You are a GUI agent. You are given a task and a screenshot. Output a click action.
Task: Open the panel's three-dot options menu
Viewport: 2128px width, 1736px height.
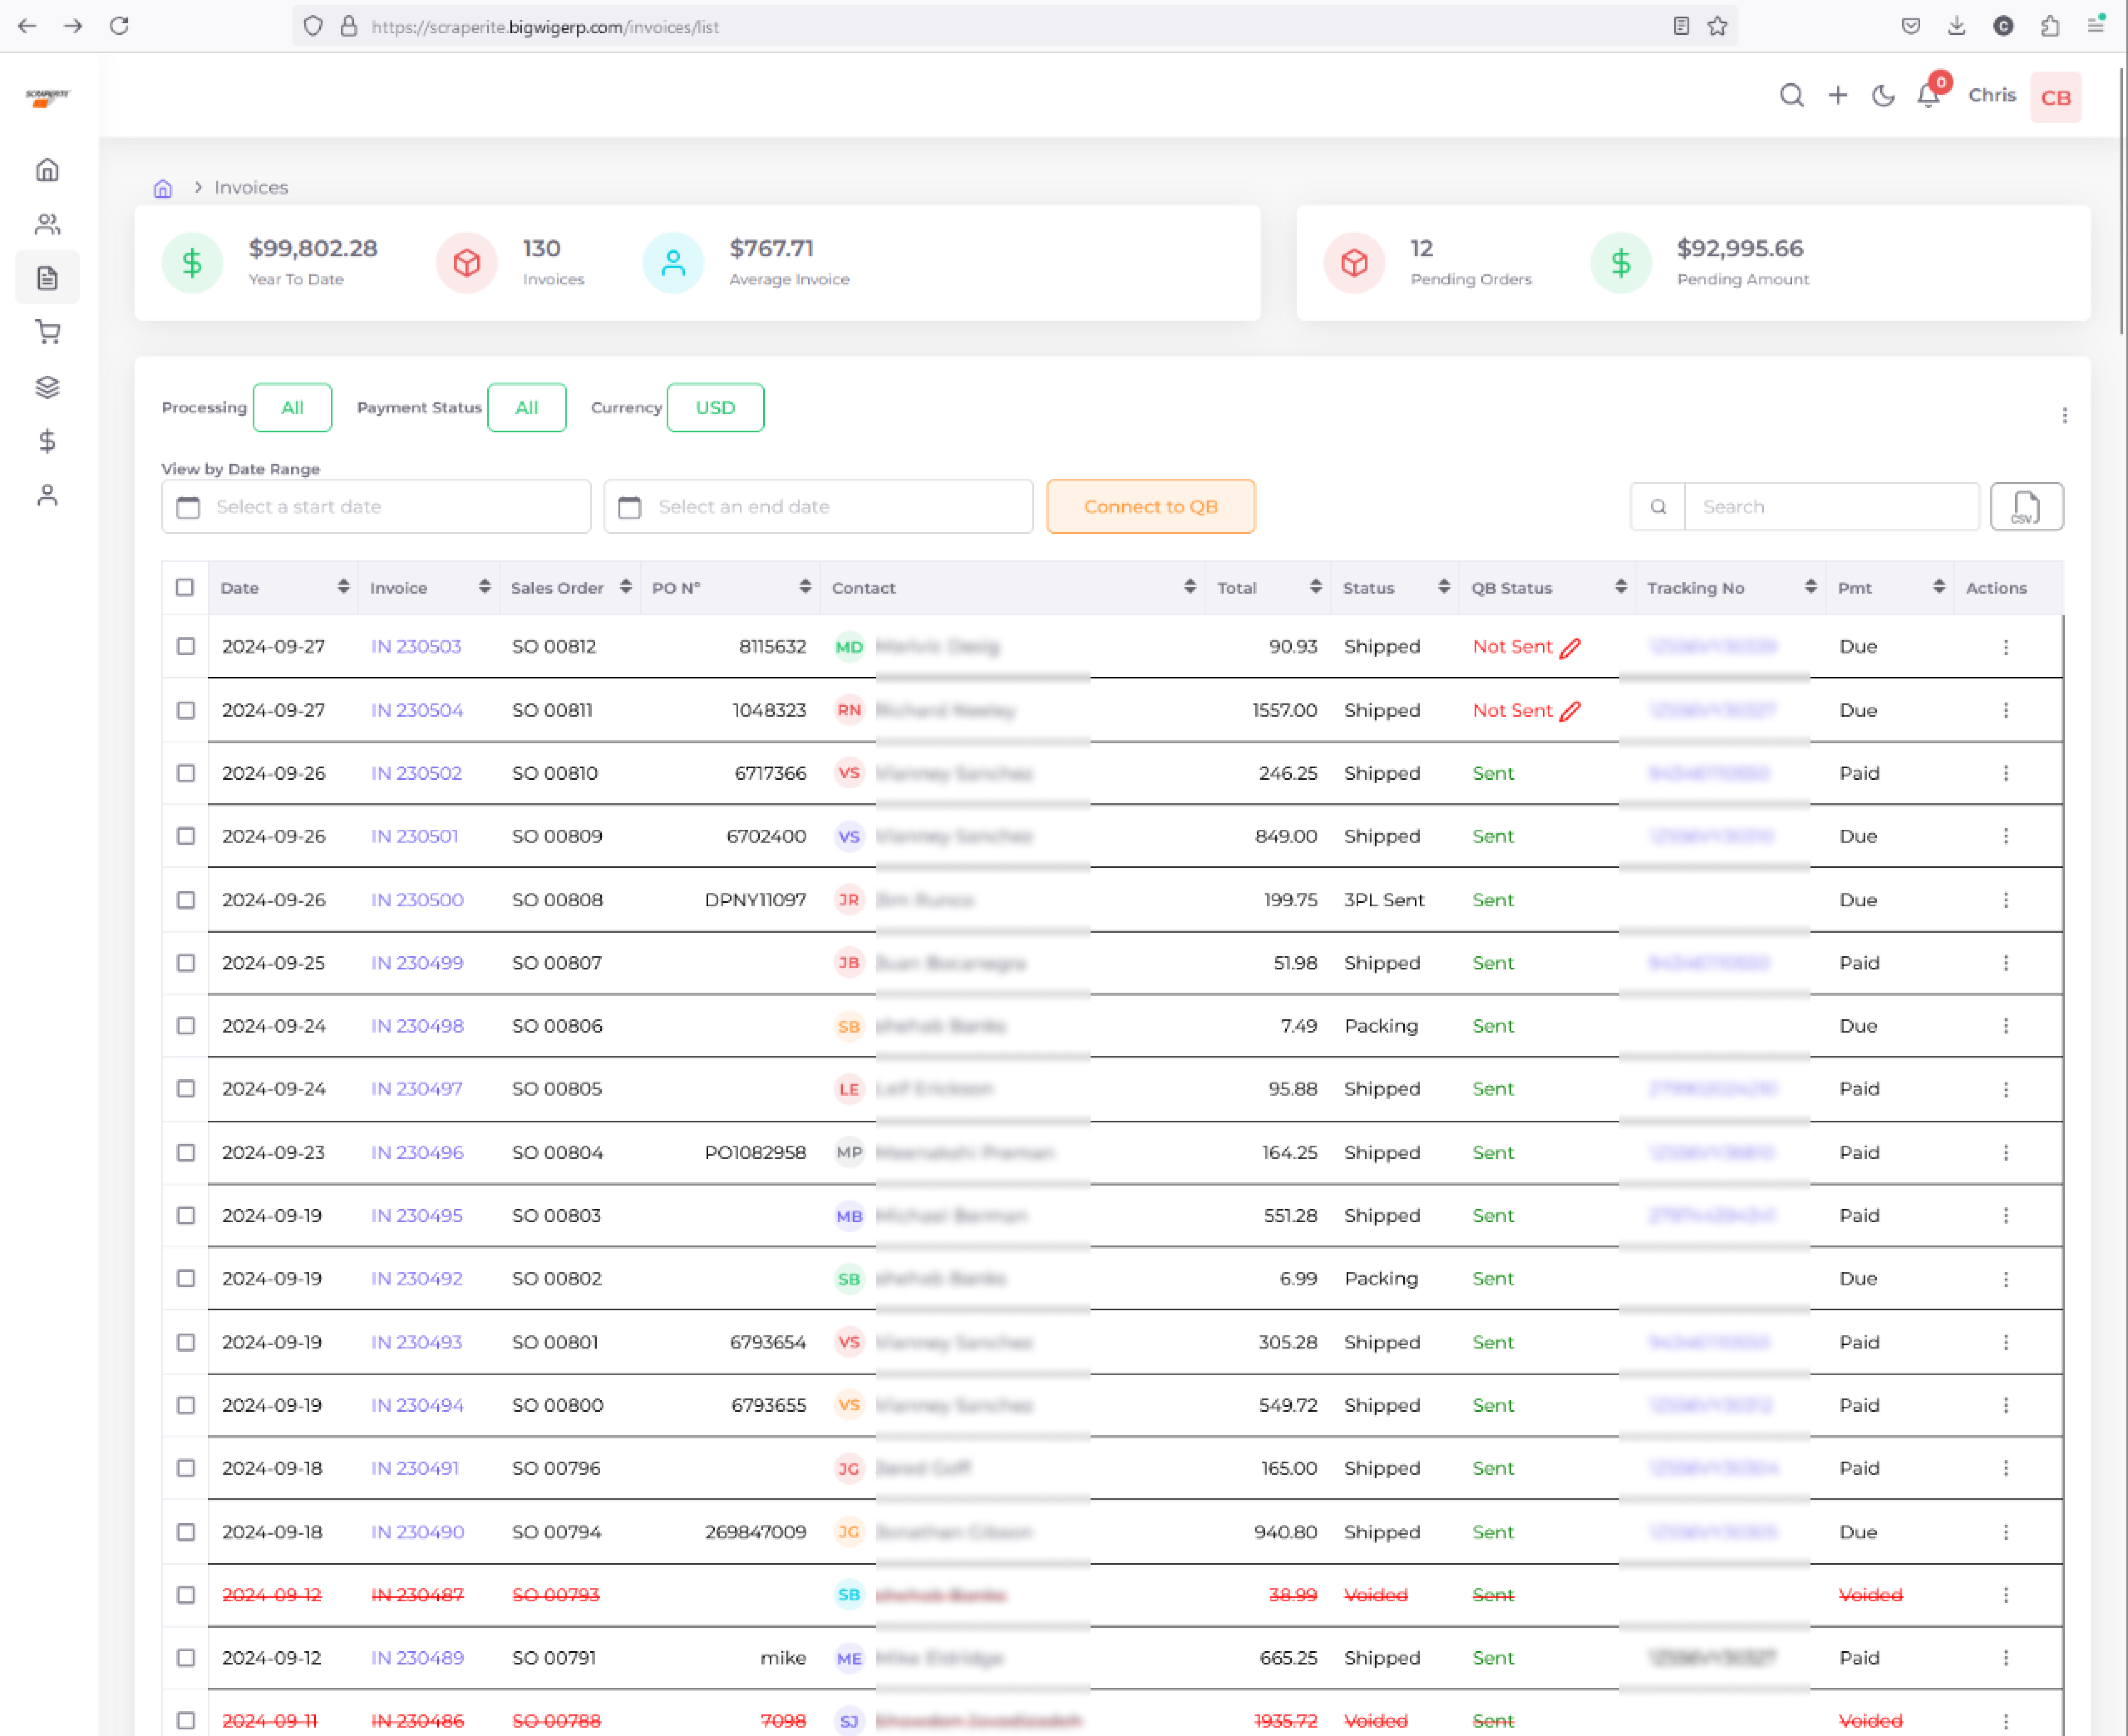(2064, 415)
